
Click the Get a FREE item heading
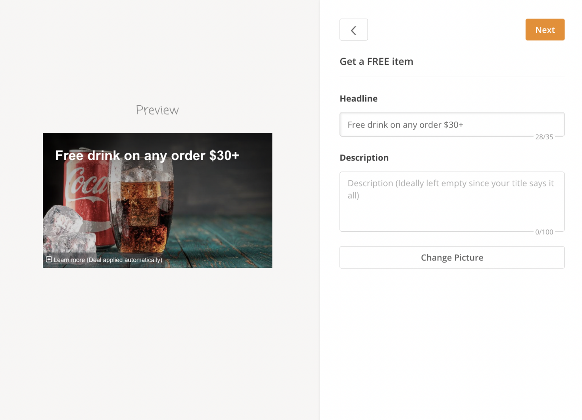pyautogui.click(x=376, y=61)
